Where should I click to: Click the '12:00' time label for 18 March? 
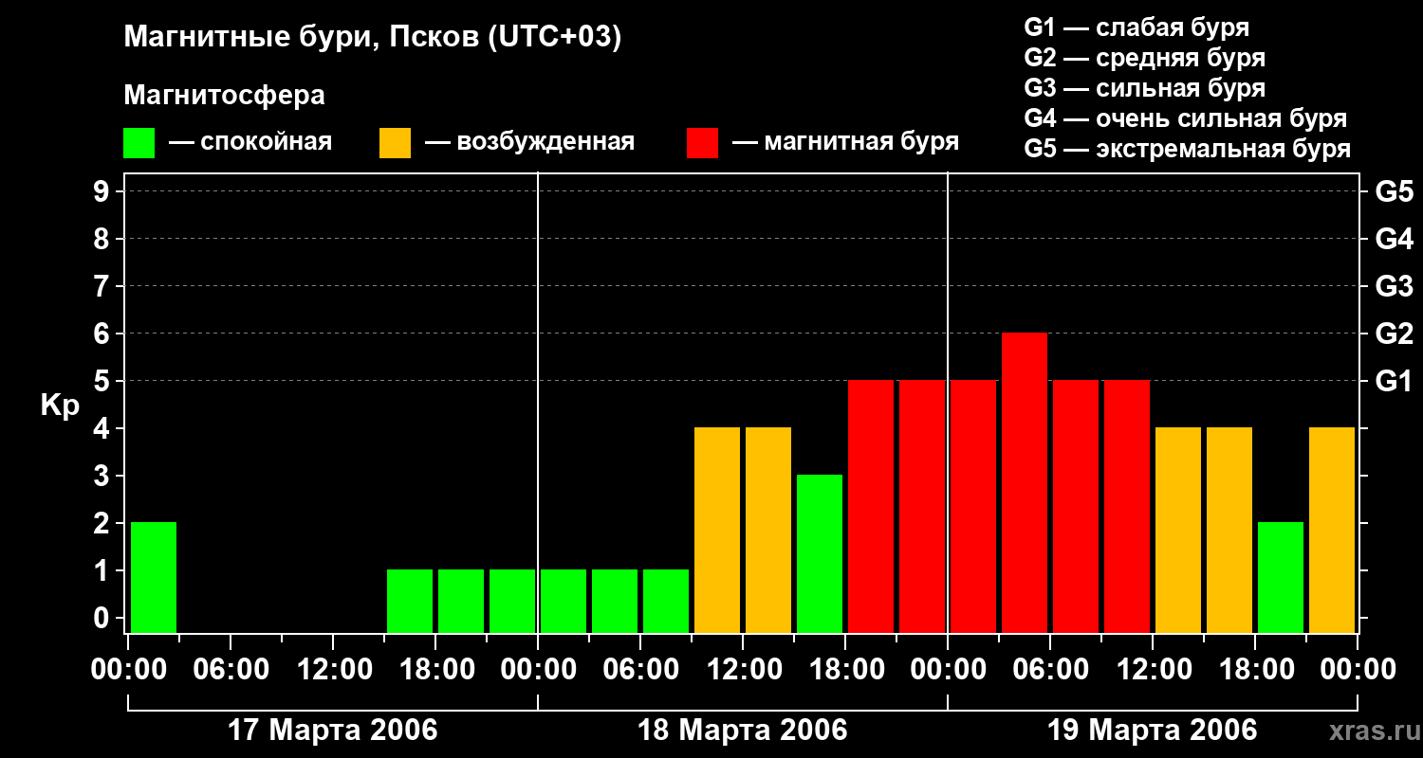pos(744,670)
